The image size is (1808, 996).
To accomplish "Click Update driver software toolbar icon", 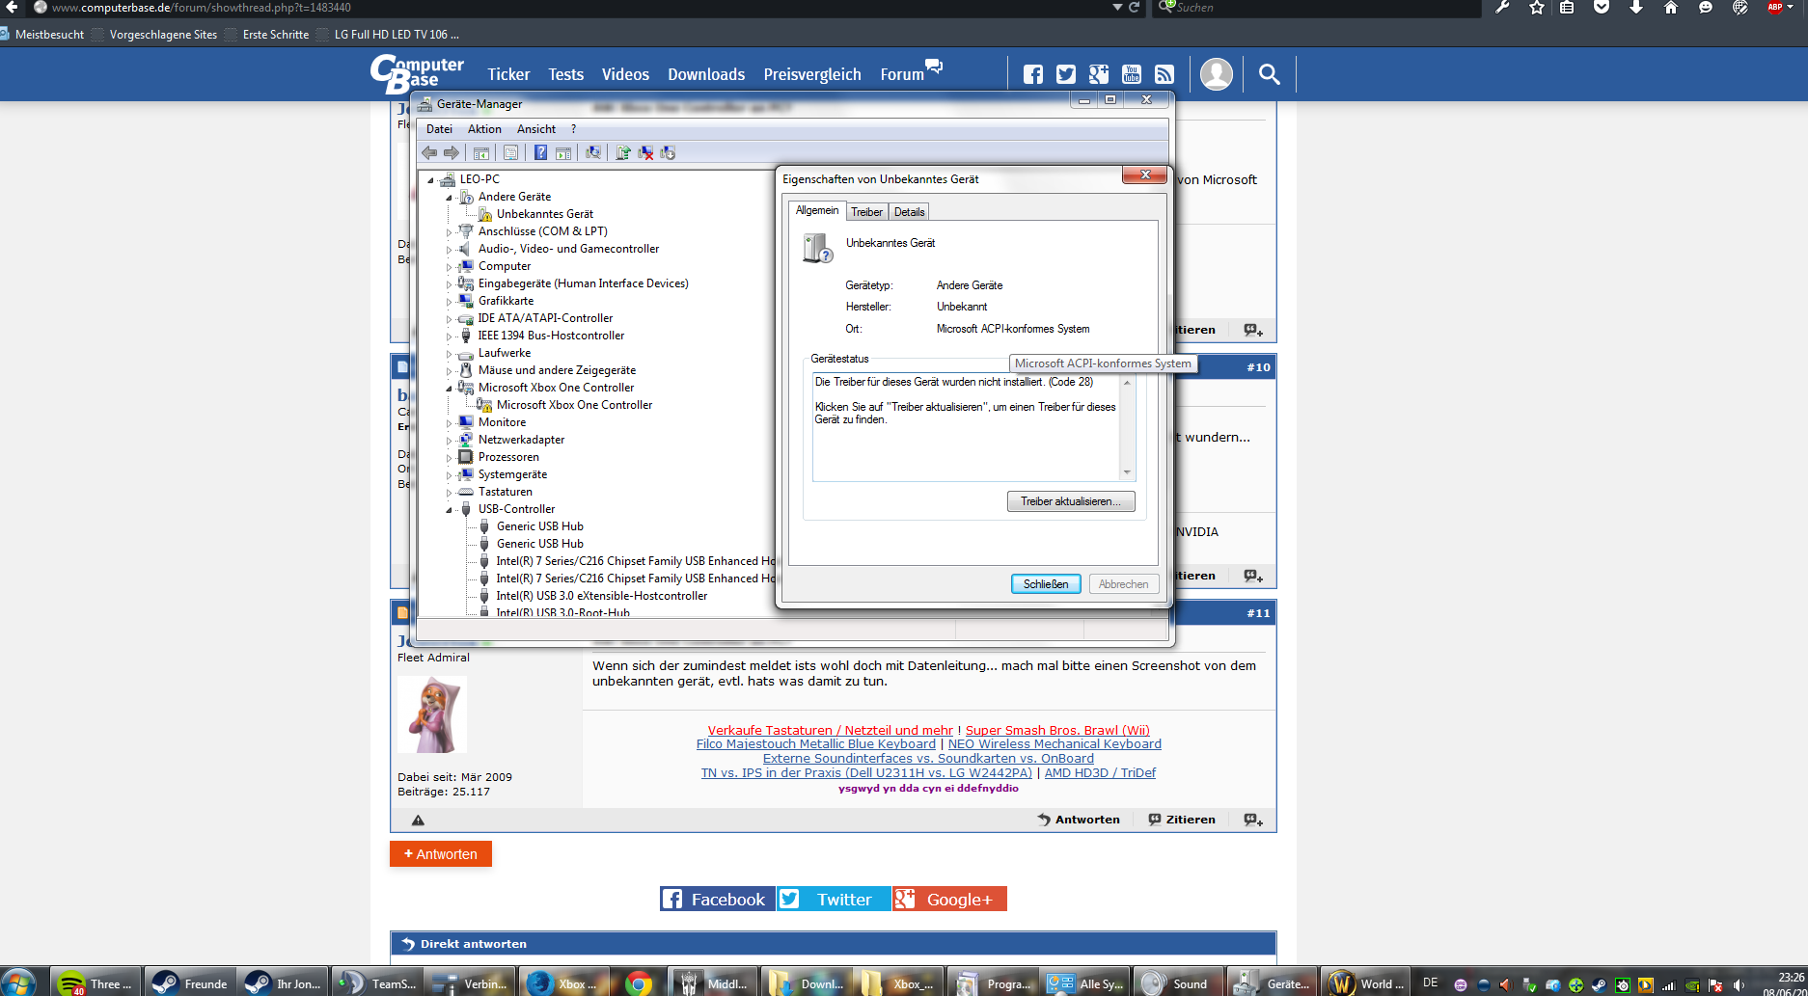I will [623, 152].
